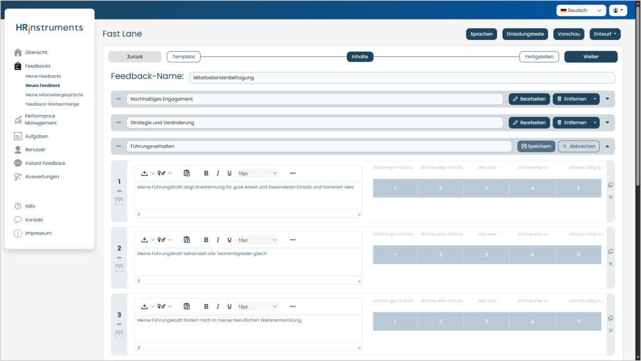This screenshot has height=361, width=641.
Task: Open the Deutsch language dropdown
Action: 580,10
